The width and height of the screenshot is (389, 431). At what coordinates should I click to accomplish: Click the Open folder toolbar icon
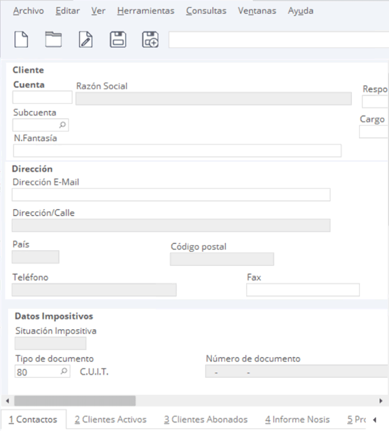54,40
